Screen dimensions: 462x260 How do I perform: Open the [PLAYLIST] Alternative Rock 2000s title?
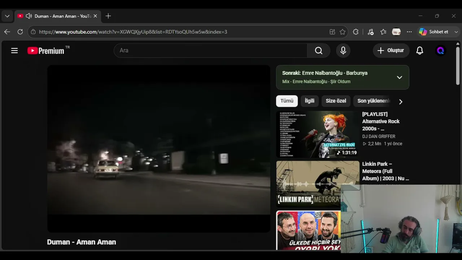click(x=381, y=121)
